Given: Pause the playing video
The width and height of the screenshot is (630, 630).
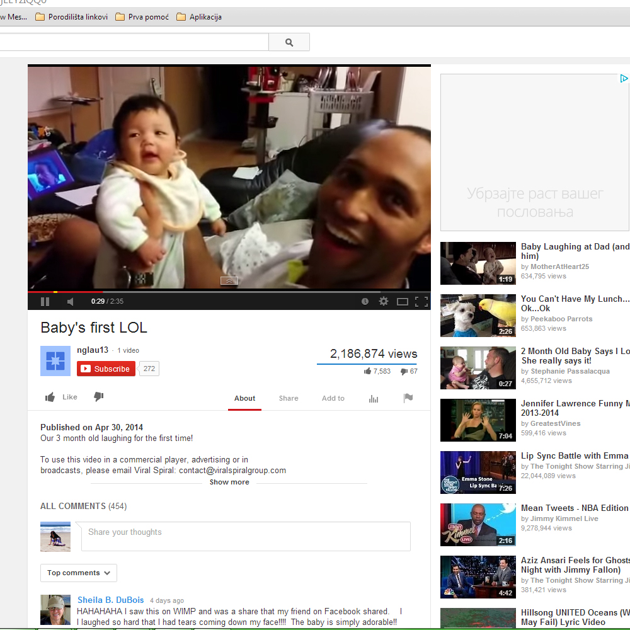Looking at the screenshot, I should pos(45,302).
